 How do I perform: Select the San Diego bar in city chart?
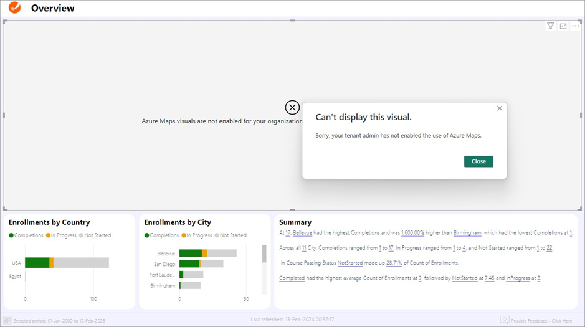pos(189,263)
